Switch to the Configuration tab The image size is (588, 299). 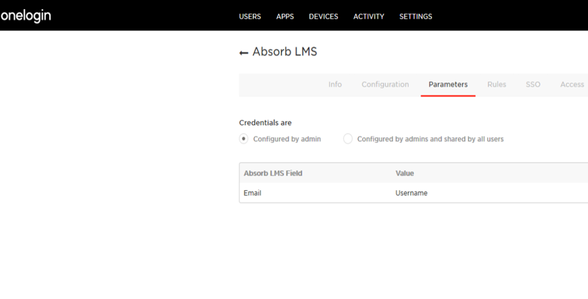[x=385, y=84]
